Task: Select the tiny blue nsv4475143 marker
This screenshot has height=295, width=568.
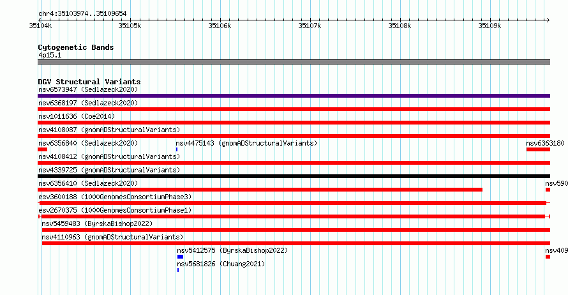Action: click(177, 149)
